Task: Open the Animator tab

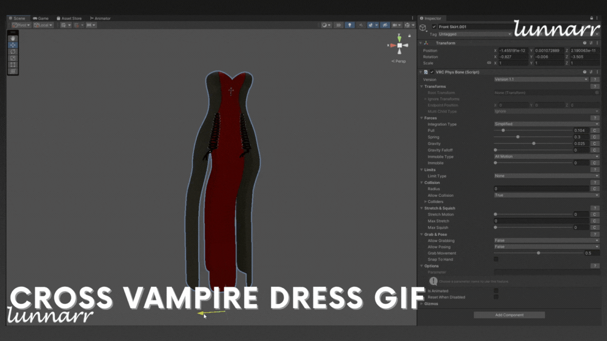Action: coord(100,18)
